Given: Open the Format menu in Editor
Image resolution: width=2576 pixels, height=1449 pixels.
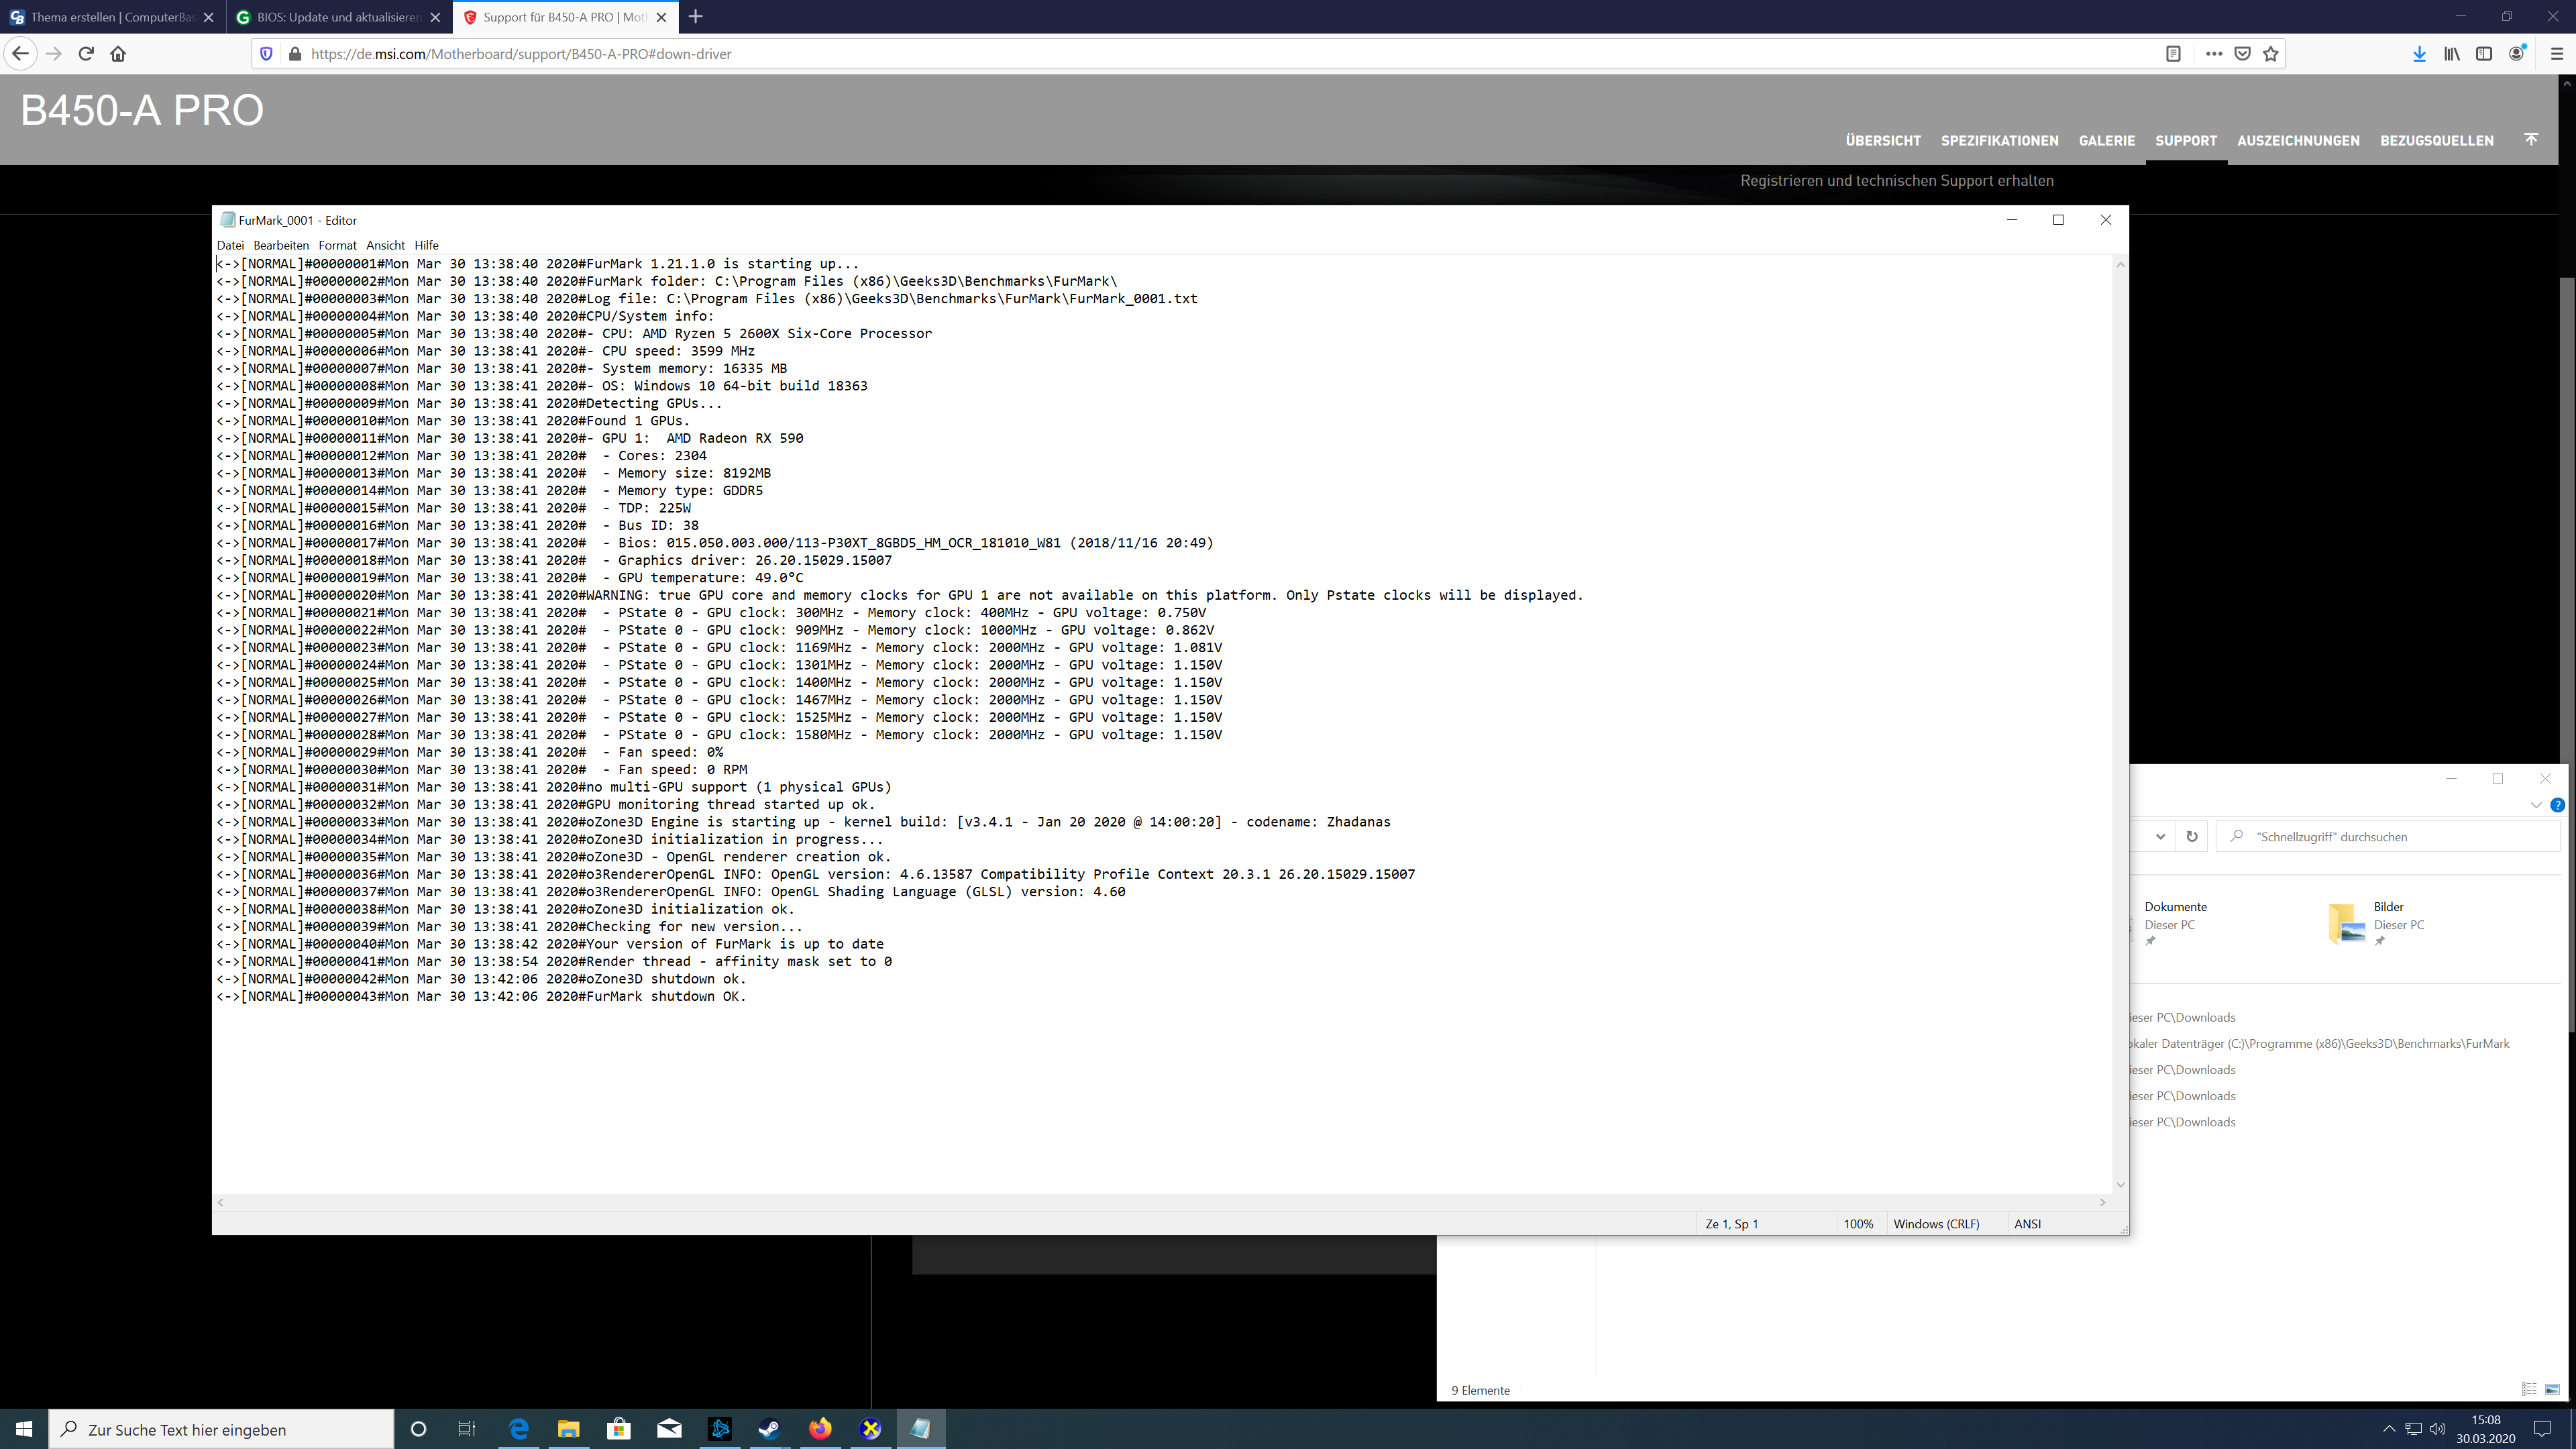Looking at the screenshot, I should pyautogui.click(x=337, y=245).
